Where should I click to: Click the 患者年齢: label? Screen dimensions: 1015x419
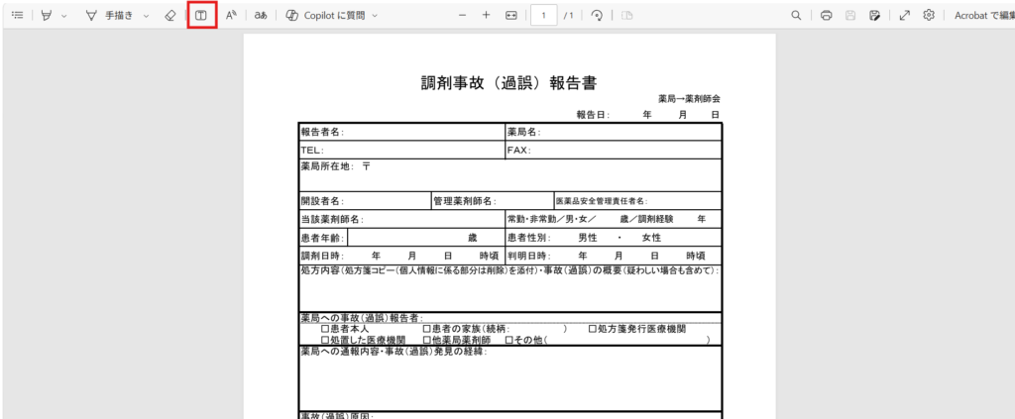tap(322, 238)
